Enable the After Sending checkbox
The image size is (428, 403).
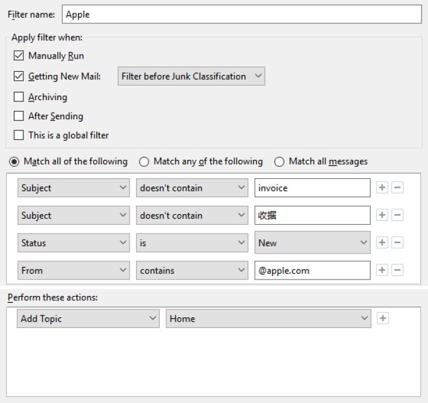coord(18,116)
